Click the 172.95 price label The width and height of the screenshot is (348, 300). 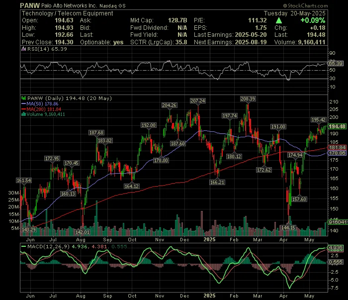tap(52, 159)
